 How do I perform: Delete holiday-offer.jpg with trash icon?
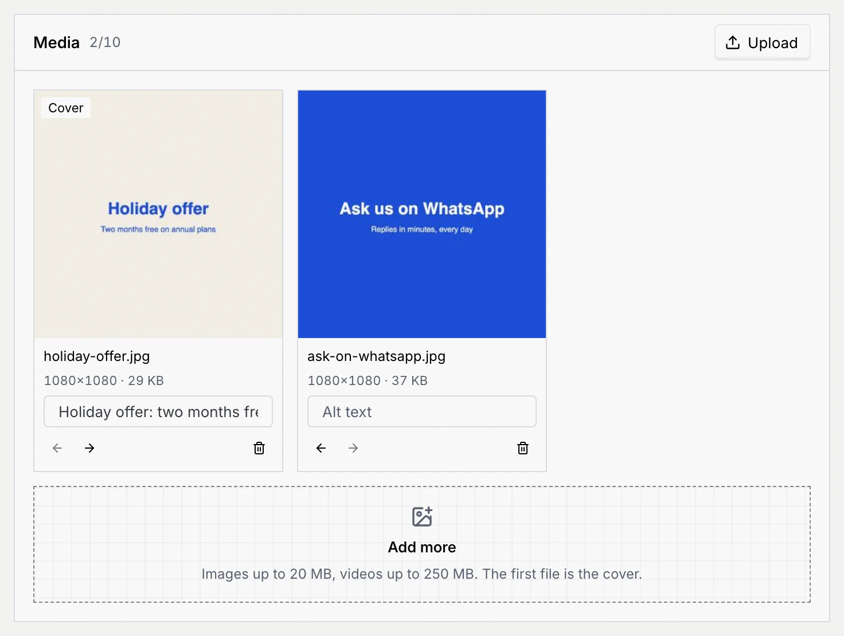coord(259,448)
